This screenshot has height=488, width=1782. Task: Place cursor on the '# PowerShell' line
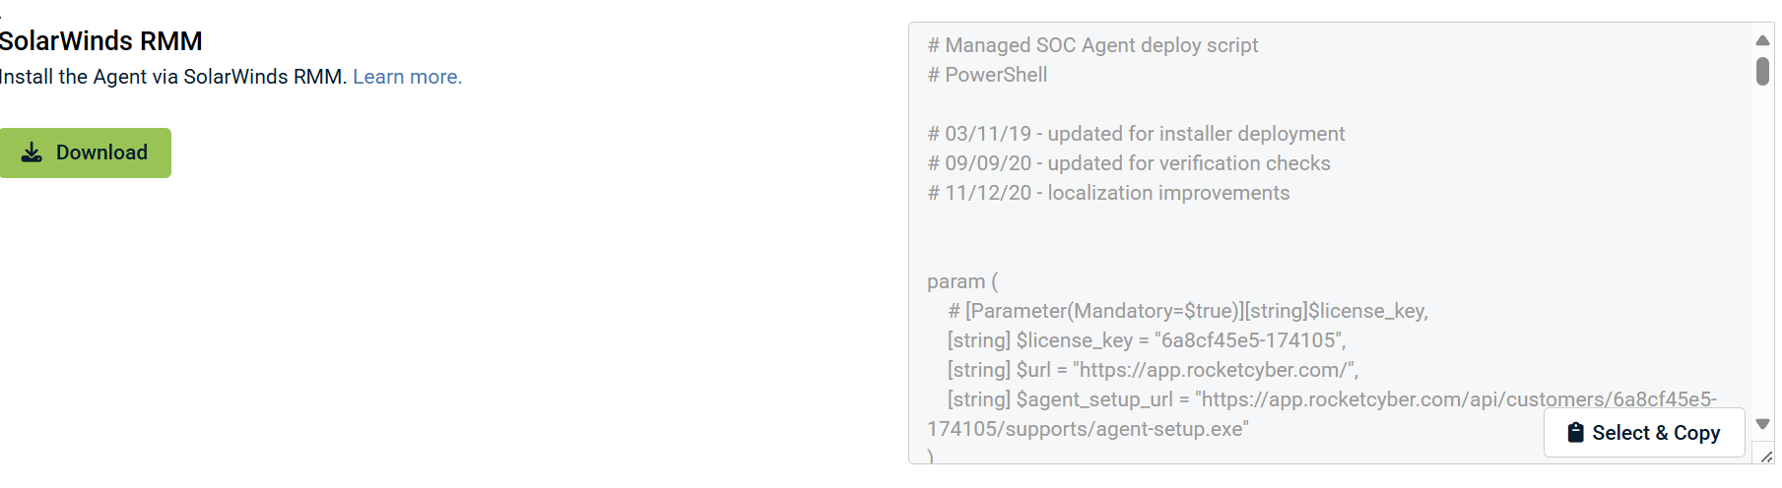click(987, 75)
